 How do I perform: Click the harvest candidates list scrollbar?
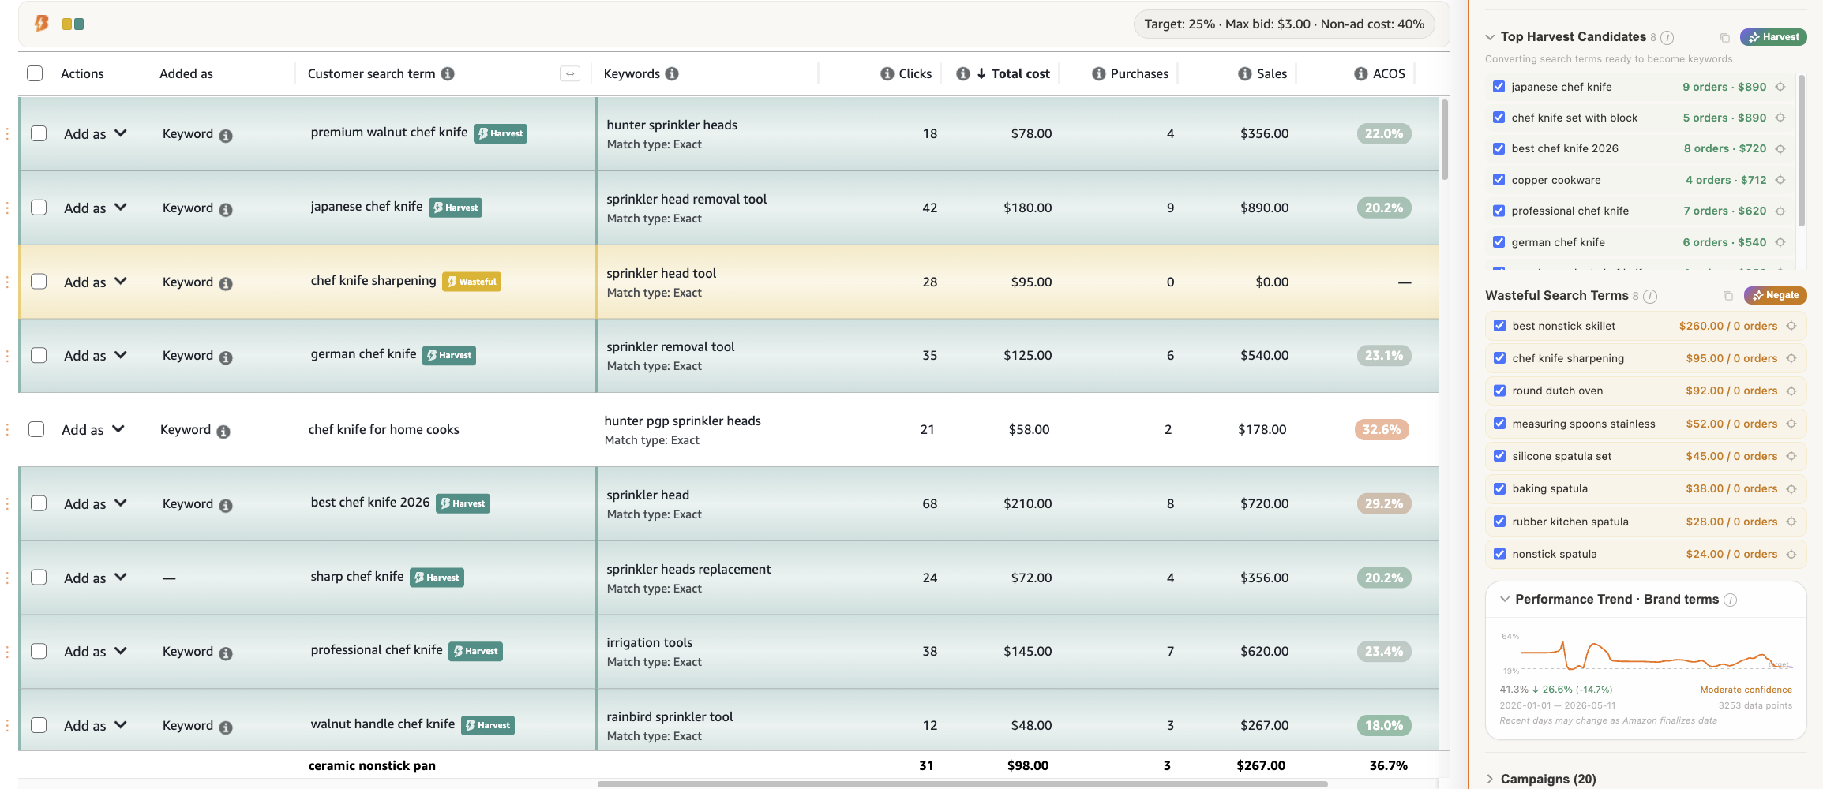[1802, 151]
